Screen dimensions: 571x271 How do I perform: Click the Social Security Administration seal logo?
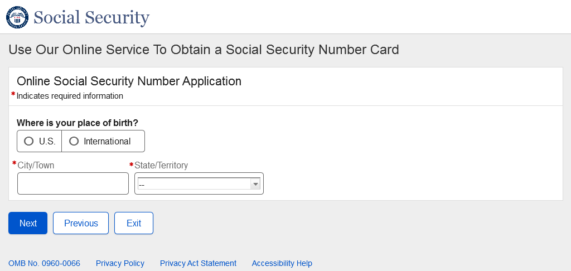click(17, 17)
